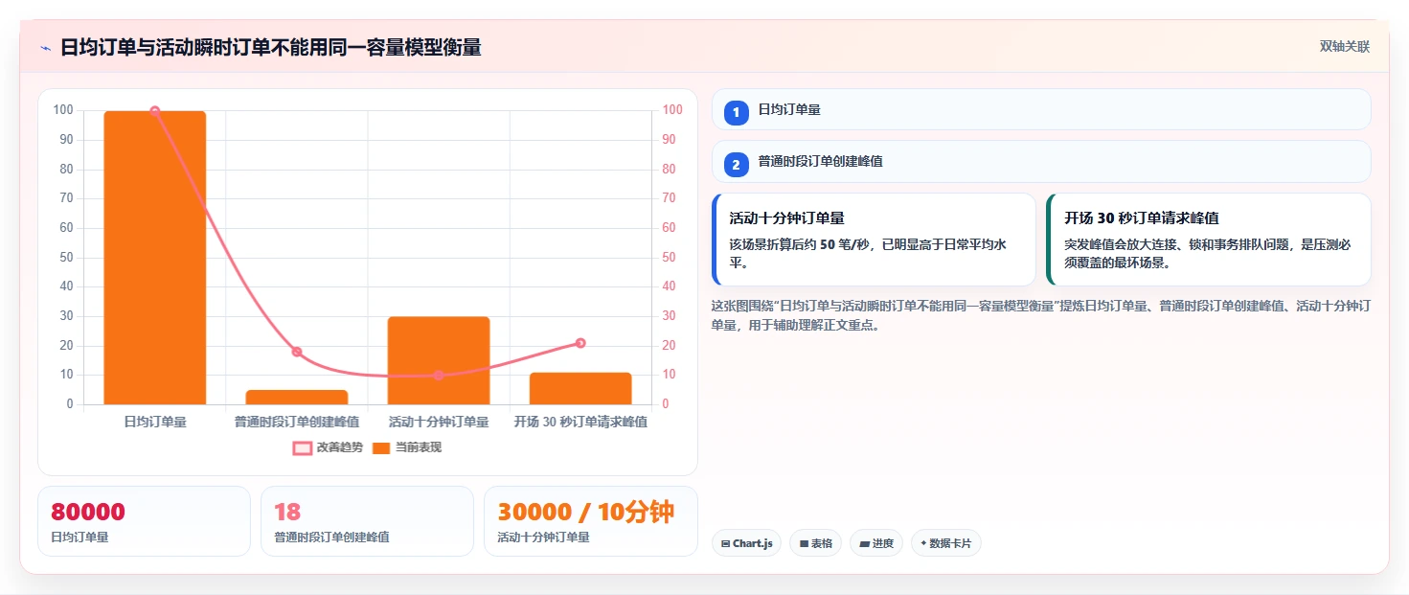Click the 日均订单量 orange bar
Viewport: 1409px width, 595px height.
pos(155,258)
